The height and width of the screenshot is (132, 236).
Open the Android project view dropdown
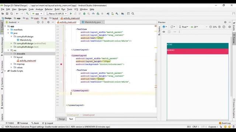point(13,22)
